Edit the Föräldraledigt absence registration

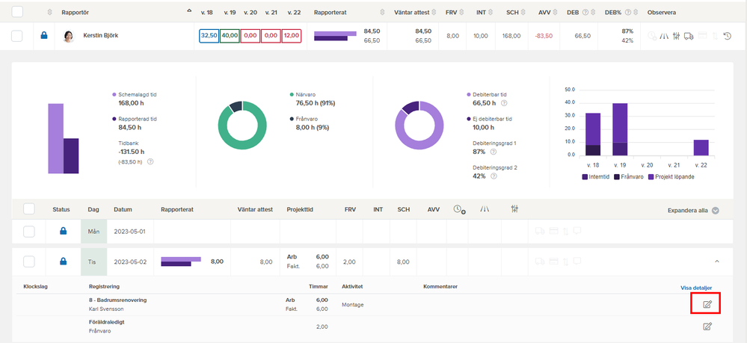click(707, 327)
